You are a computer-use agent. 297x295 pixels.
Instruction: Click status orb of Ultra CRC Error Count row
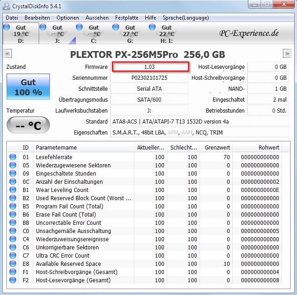click(13, 255)
